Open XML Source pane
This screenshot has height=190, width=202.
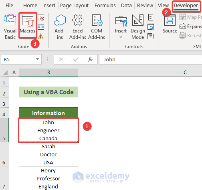coord(170,24)
